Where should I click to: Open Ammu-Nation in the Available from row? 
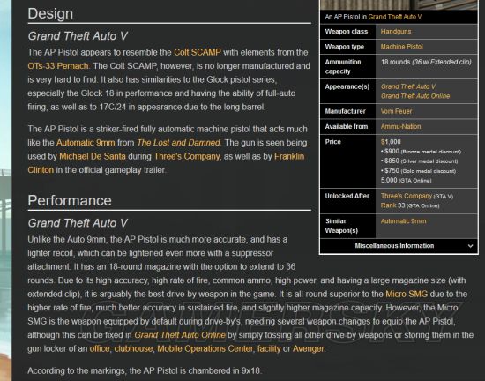tap(400, 126)
